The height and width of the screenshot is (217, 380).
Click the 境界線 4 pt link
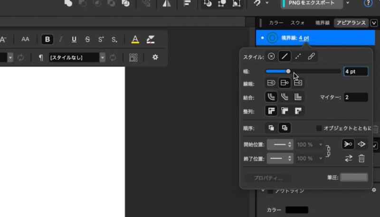tap(304, 38)
